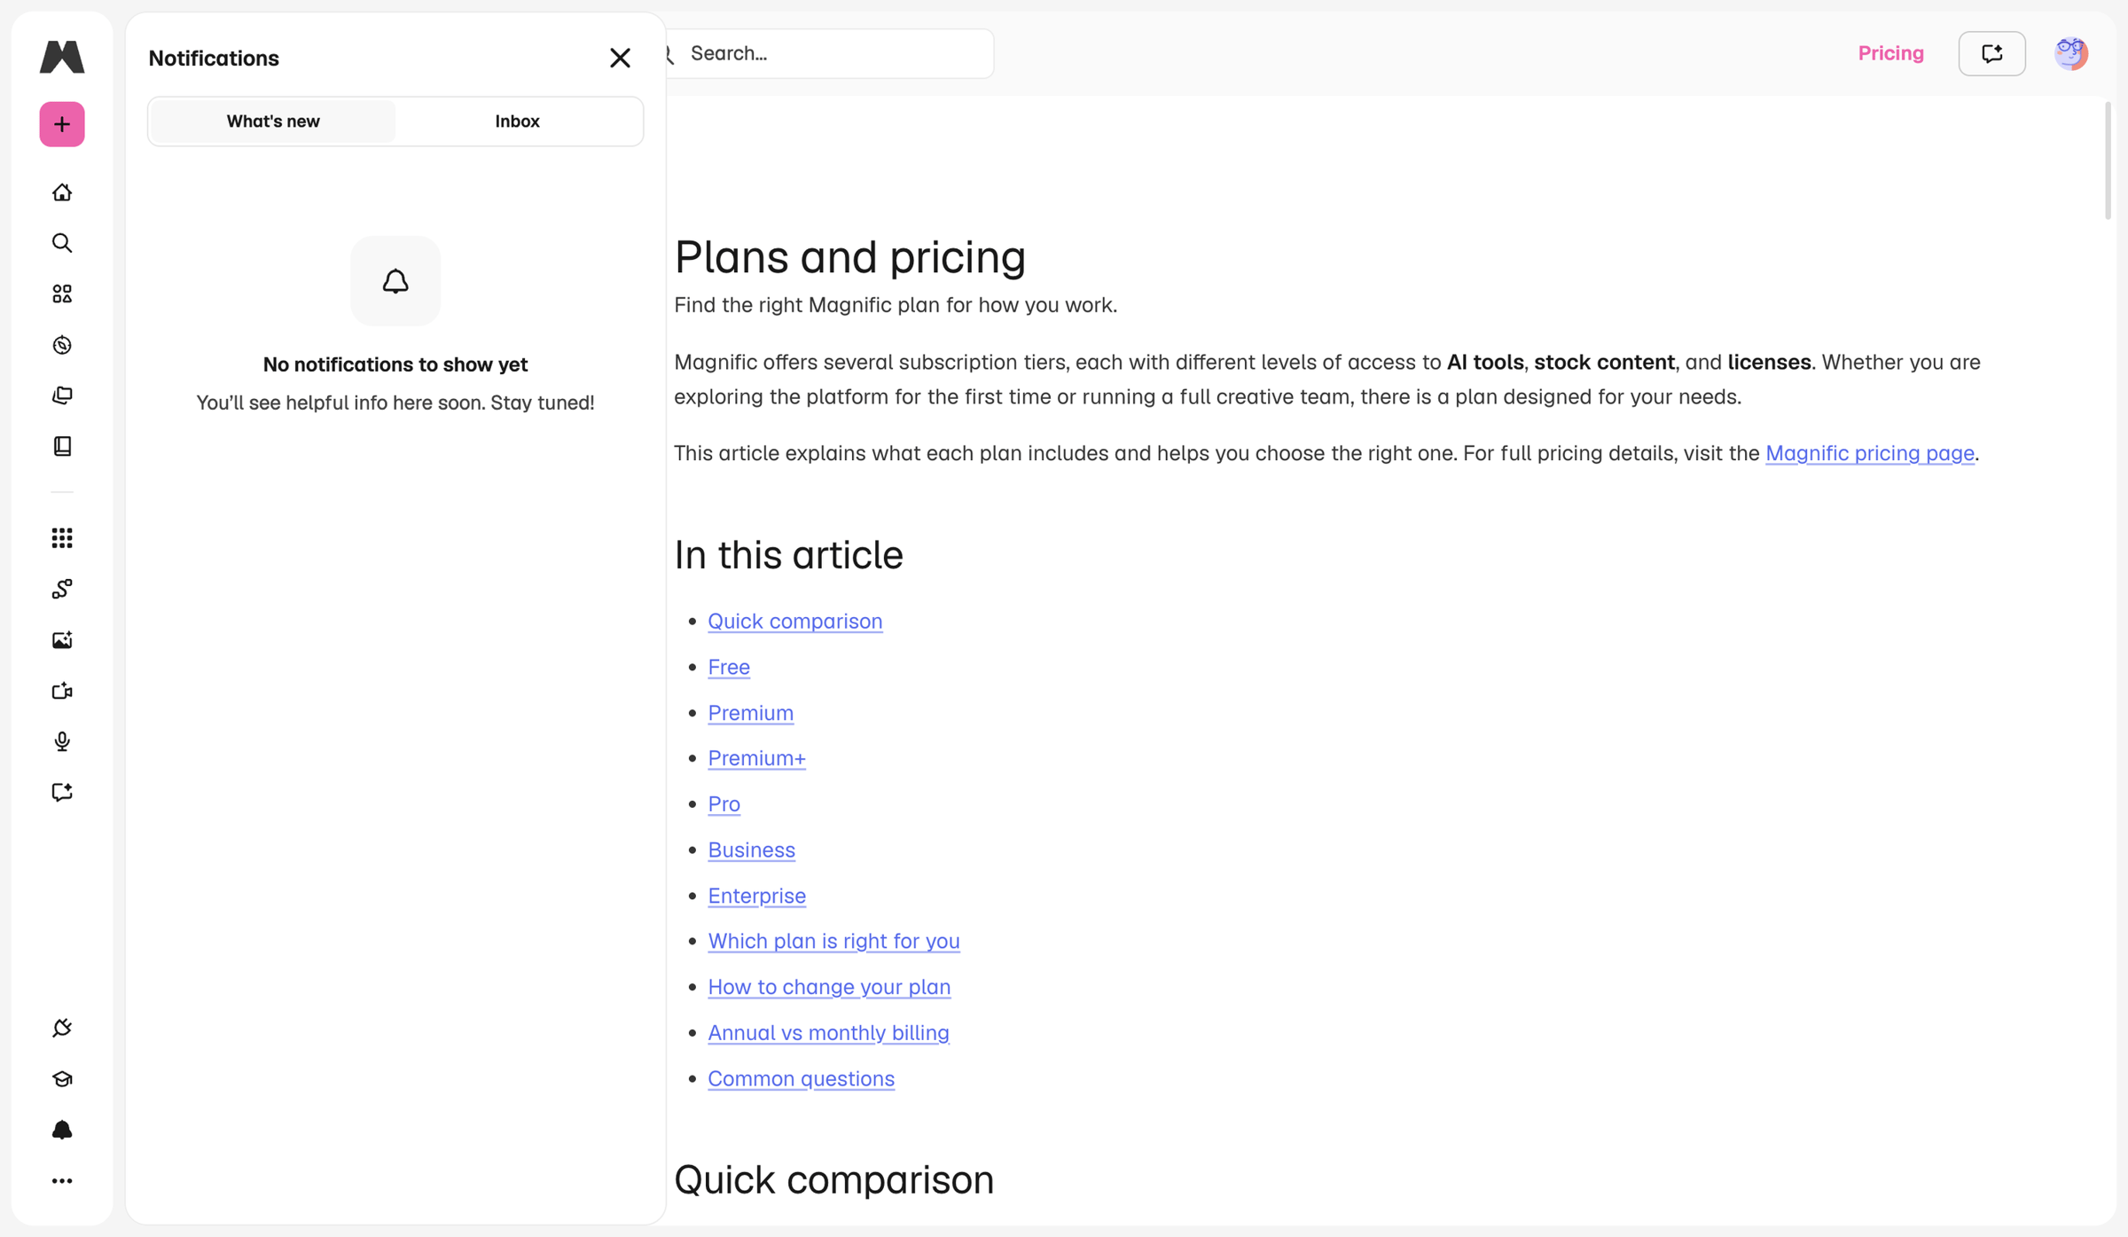
Task: Open Annual vs monthly billing link
Action: pos(828,1033)
